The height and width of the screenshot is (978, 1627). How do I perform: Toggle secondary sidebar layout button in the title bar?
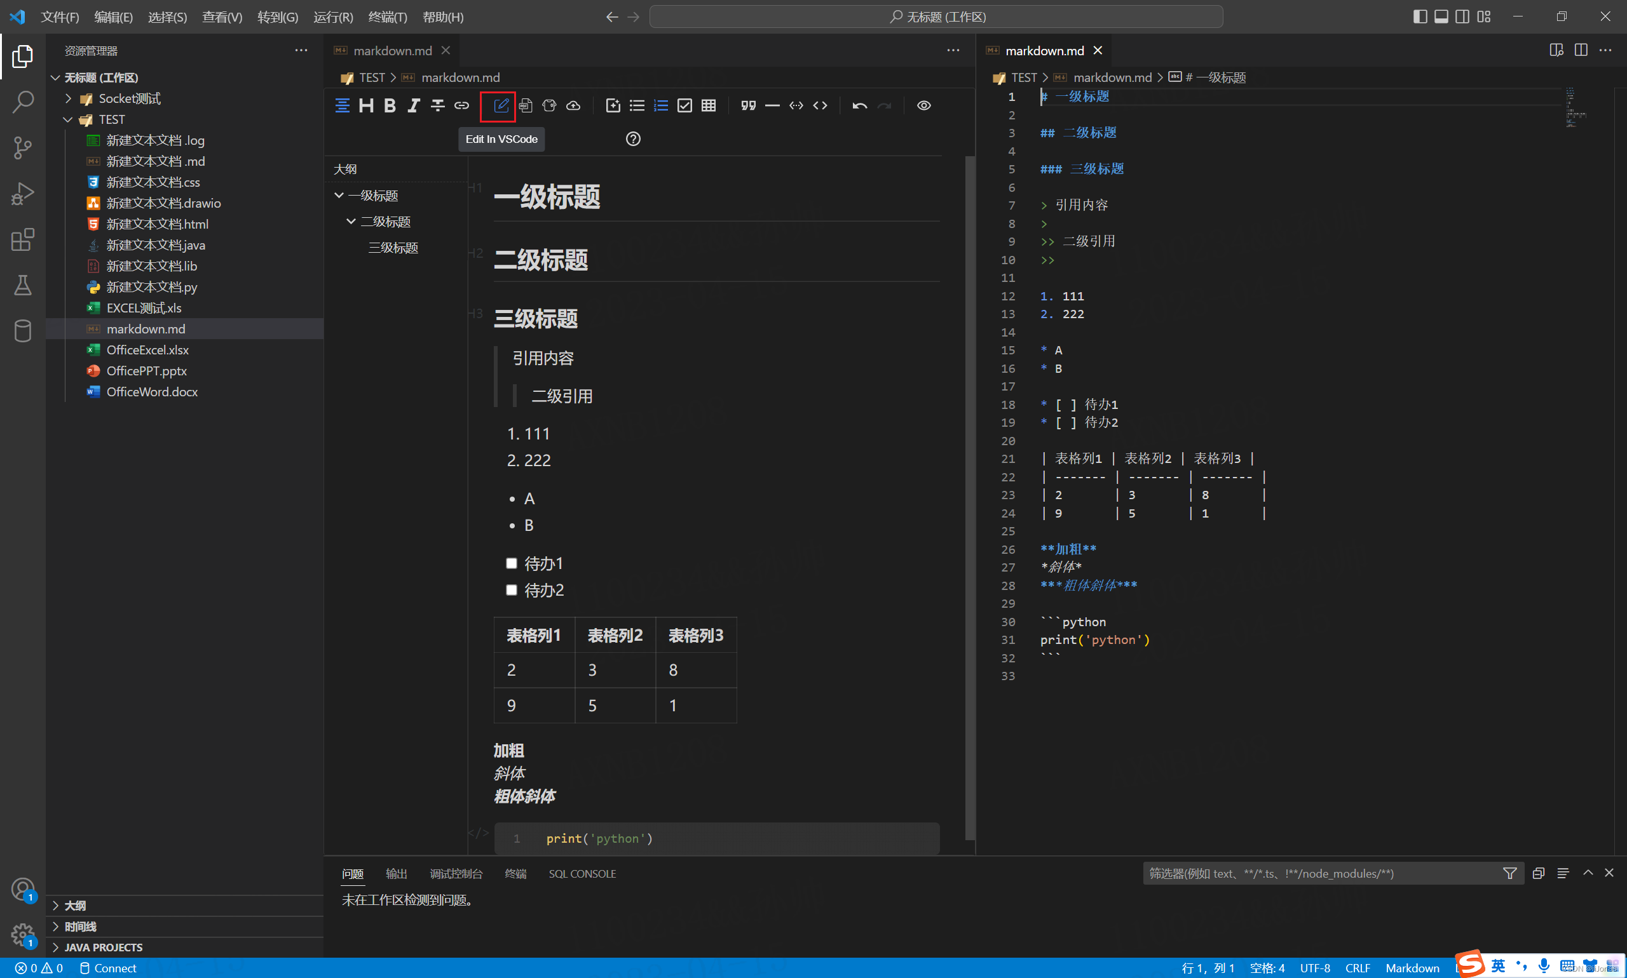1462,17
